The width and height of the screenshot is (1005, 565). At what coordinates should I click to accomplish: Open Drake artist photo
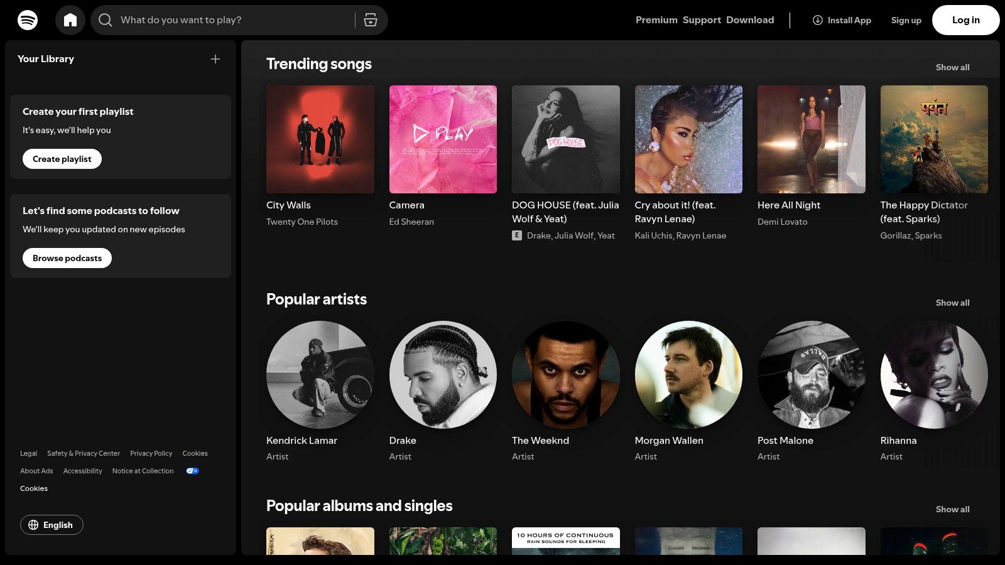click(443, 375)
